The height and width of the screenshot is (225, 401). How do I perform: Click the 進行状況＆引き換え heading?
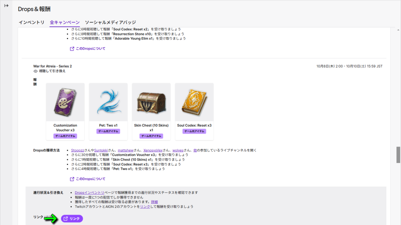48,192
